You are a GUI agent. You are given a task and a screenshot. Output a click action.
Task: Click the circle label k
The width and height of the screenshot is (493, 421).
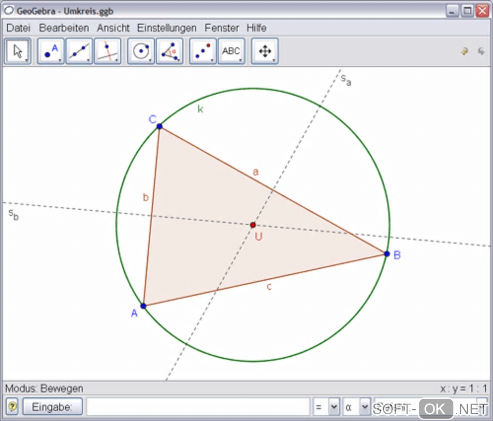pos(200,109)
